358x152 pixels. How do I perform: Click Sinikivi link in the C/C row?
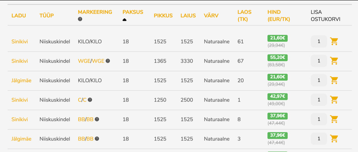(x=19, y=100)
